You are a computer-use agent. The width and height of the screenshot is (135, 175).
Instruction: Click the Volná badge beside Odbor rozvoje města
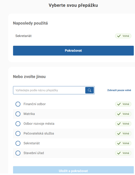pos(123,124)
